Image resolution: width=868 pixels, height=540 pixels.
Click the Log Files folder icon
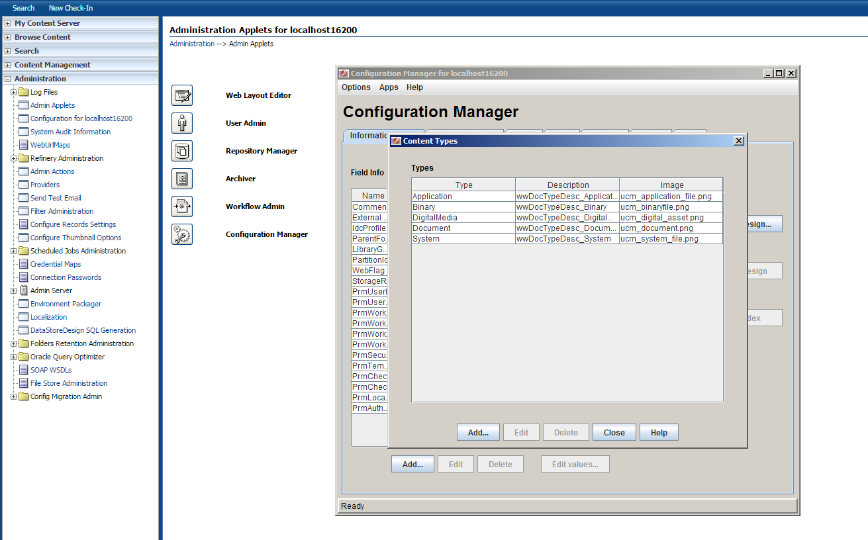pyautogui.click(x=23, y=92)
